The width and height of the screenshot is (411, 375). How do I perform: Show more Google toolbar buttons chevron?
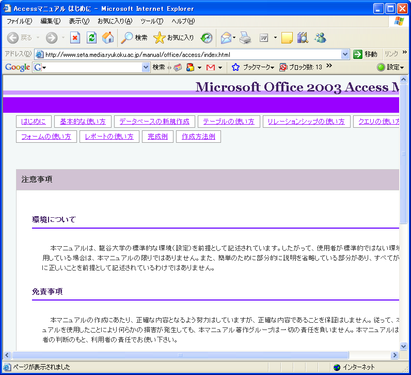click(x=329, y=66)
